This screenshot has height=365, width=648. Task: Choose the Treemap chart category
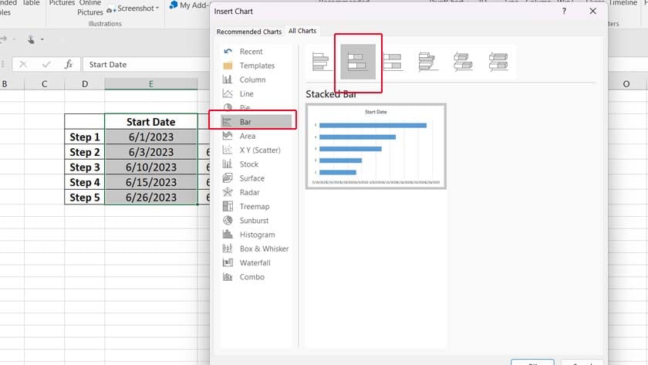(256, 206)
